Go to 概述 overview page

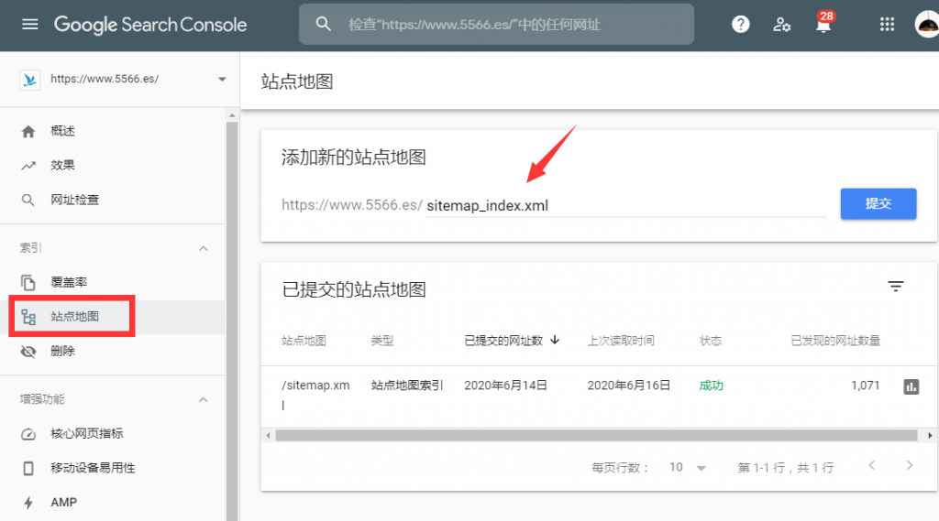tap(63, 131)
